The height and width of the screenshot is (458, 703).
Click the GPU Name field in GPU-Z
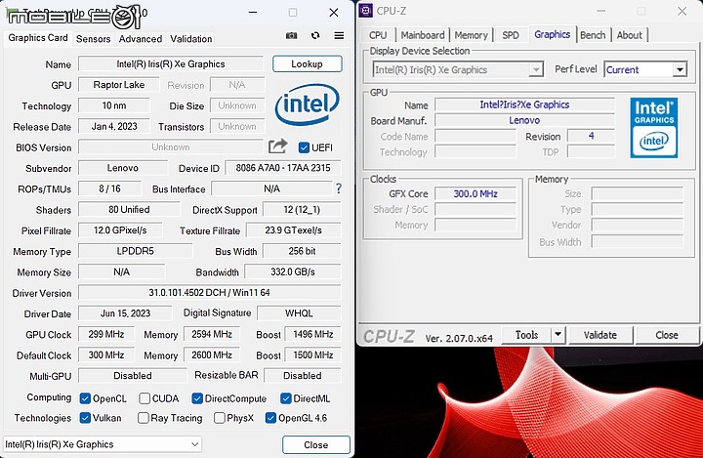tap(170, 63)
